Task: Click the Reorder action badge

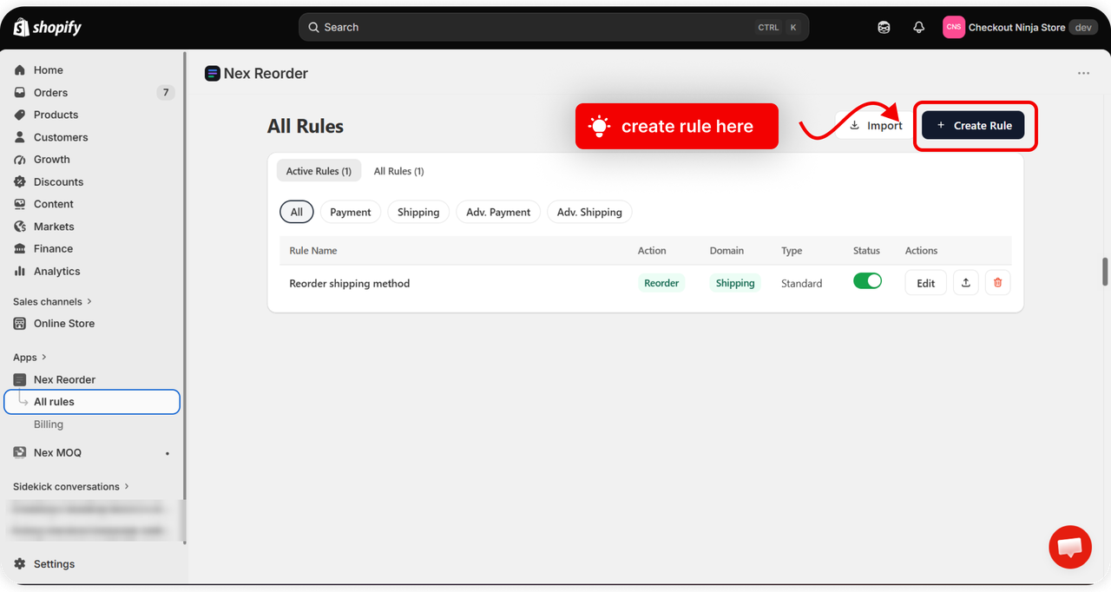Action: [x=661, y=283]
